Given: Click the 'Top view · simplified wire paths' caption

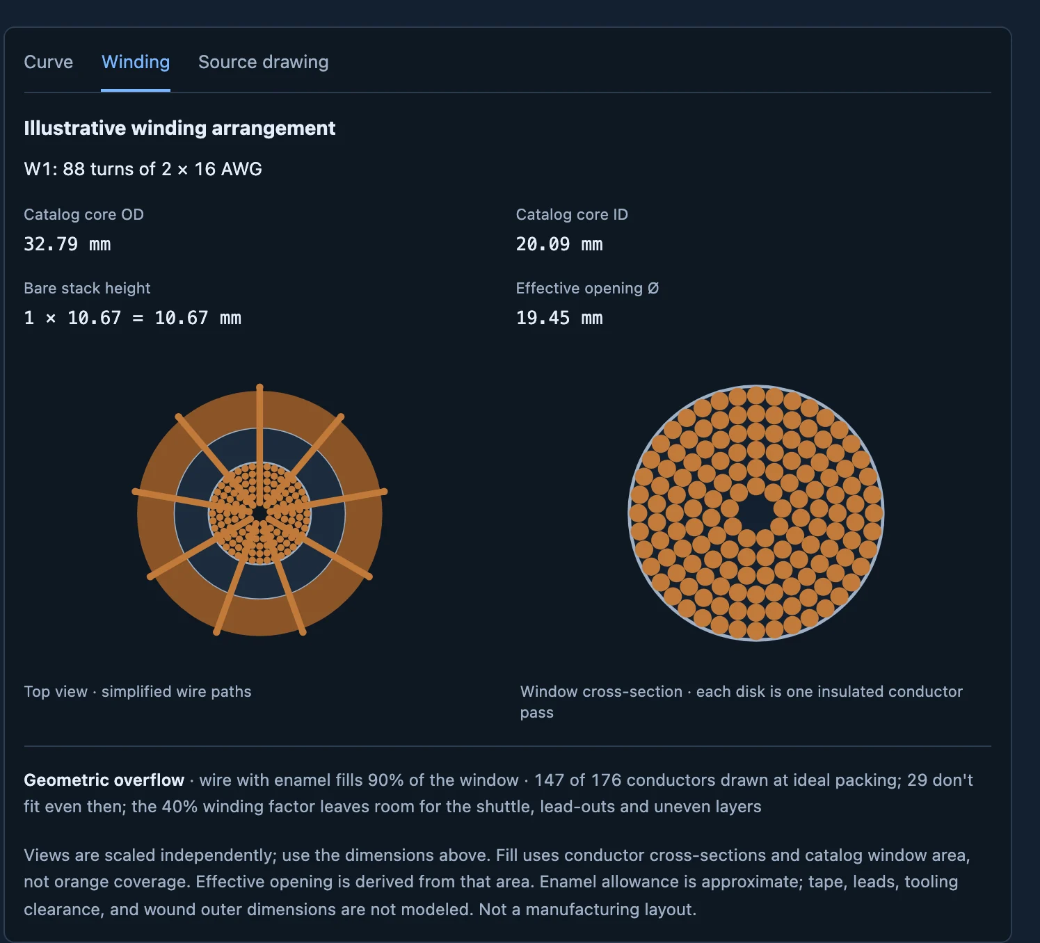Looking at the screenshot, I should pyautogui.click(x=138, y=691).
